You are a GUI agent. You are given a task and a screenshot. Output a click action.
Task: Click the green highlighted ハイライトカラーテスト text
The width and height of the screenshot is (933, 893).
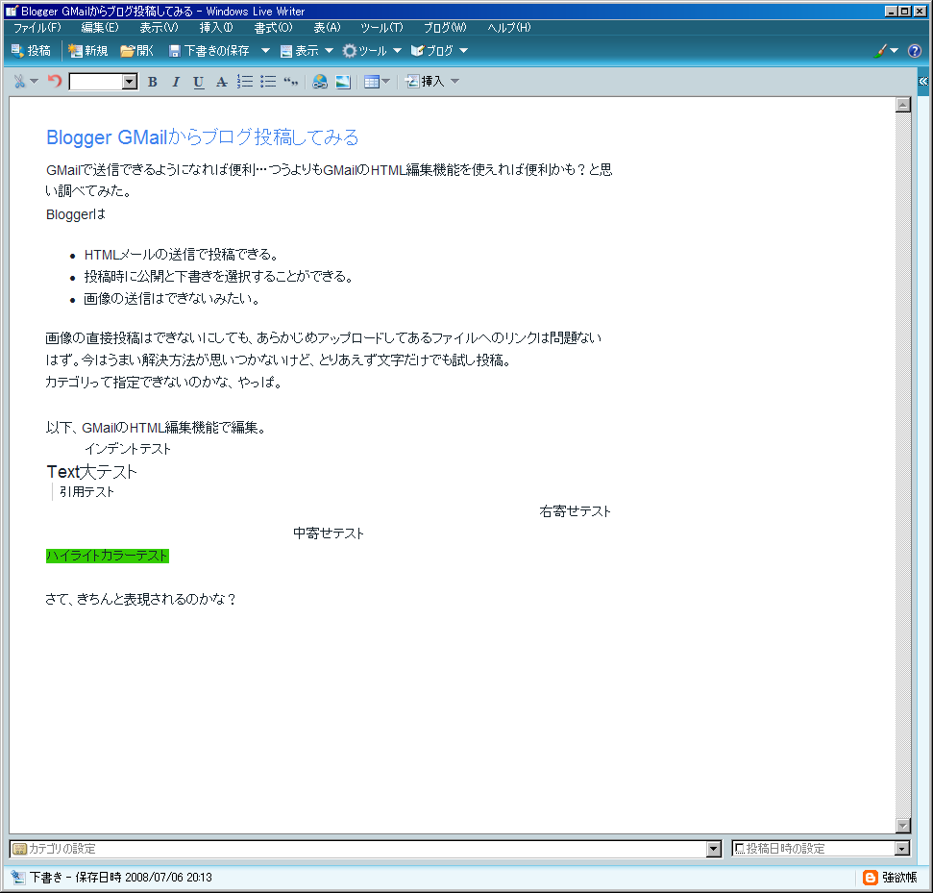[x=107, y=556]
